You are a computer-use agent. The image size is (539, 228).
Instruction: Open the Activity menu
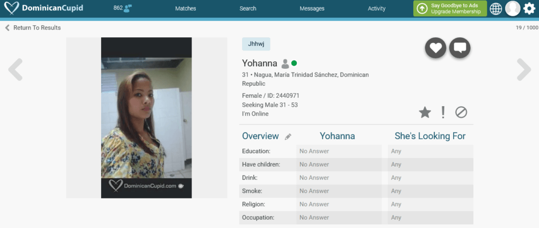376,8
